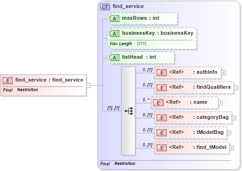Click the A icon beside listHead
Viewport: 242px width, 171px height.
click(x=114, y=58)
